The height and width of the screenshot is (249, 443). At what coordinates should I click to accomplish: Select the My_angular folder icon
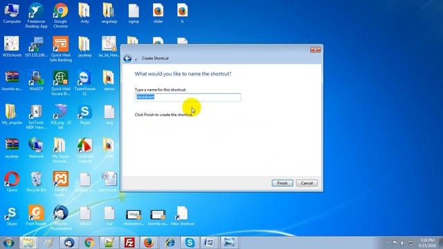click(x=12, y=114)
